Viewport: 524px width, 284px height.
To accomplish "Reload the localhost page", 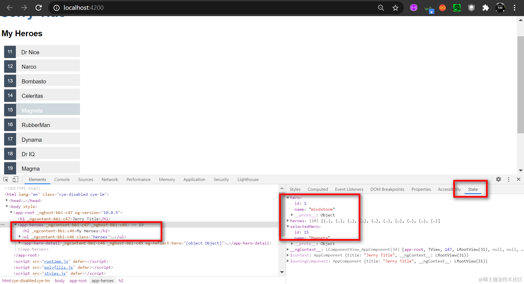I will [39, 8].
